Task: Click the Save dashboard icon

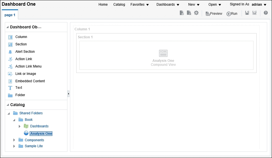Action: coord(247,13)
